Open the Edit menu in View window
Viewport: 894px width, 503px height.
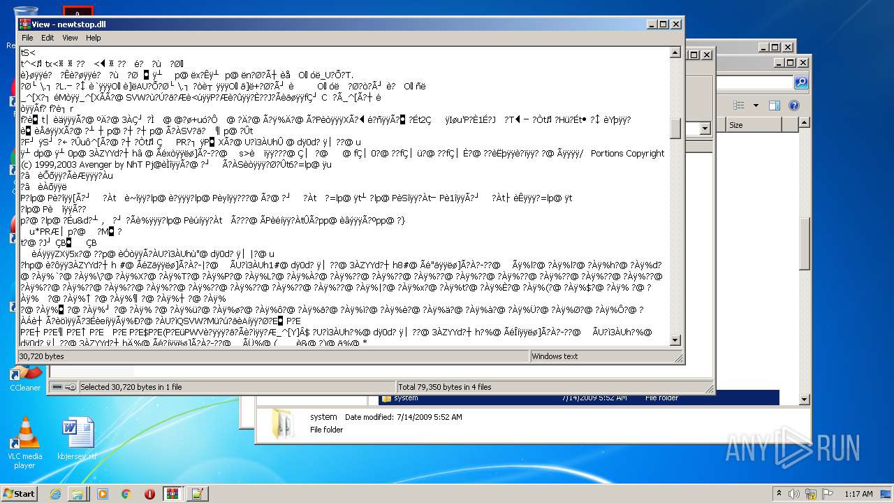pyautogui.click(x=47, y=38)
